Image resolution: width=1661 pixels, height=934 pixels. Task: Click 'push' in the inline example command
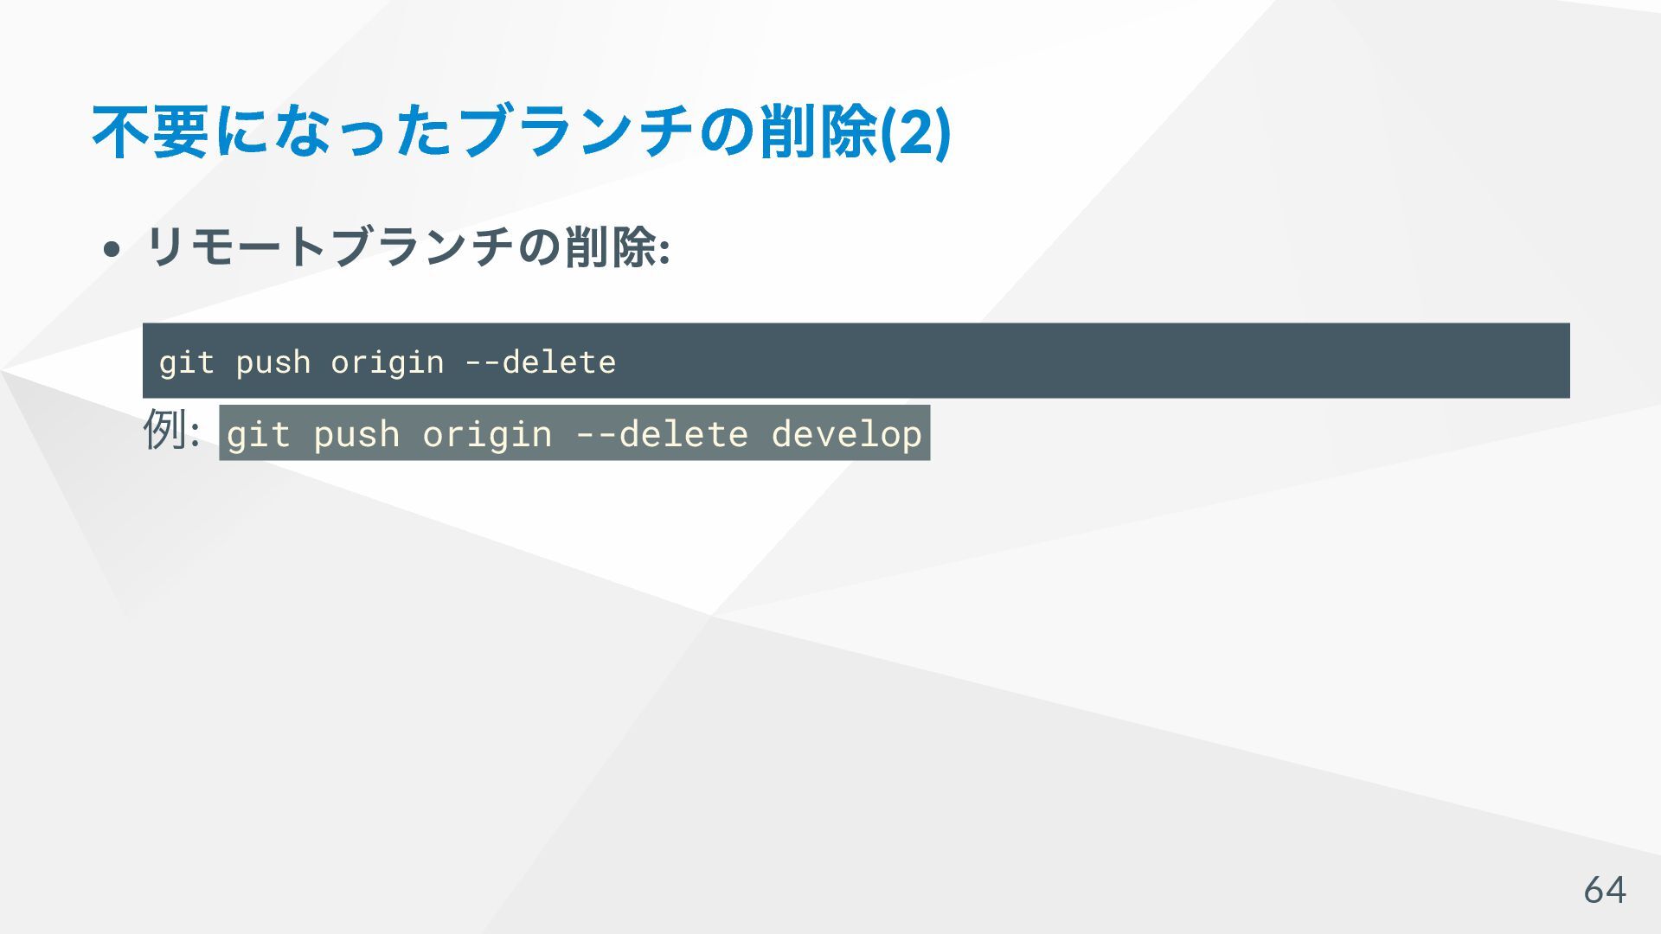[356, 433]
